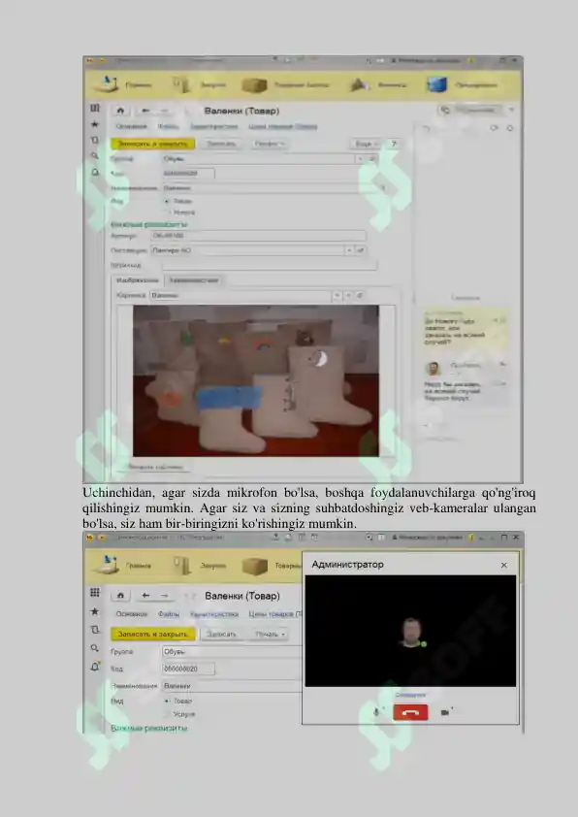This screenshot has width=578, height=817.
Task: Turn on camera in the Администратор call window
Action: coord(445,712)
